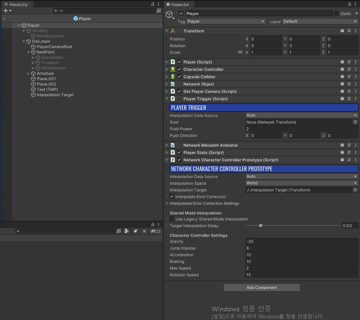
Task: Click search by type icon in Project panel
Action: tap(126, 231)
